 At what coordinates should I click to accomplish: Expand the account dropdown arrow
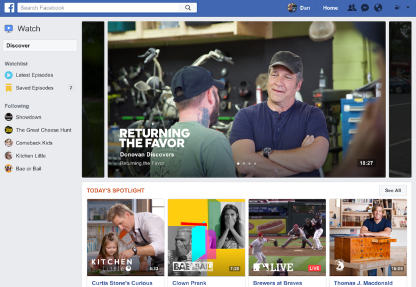coord(408,7)
